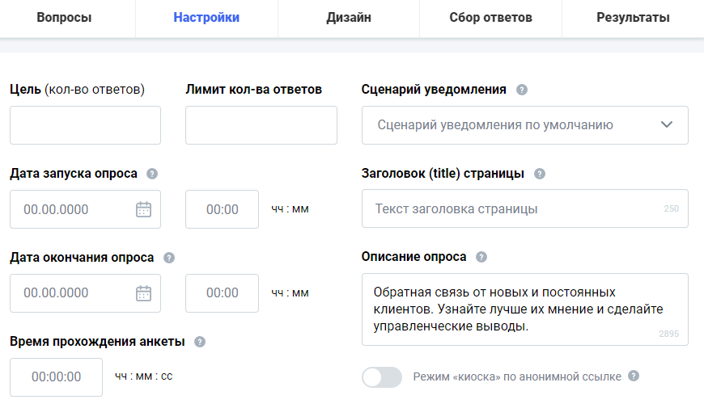
Task: Open calendar picker for survey end date
Action: click(x=143, y=293)
